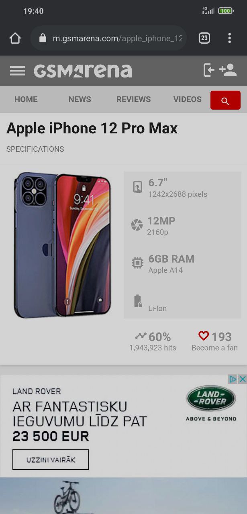Toggle the Become a fan heart
This screenshot has height=514, width=247.
(x=204, y=336)
